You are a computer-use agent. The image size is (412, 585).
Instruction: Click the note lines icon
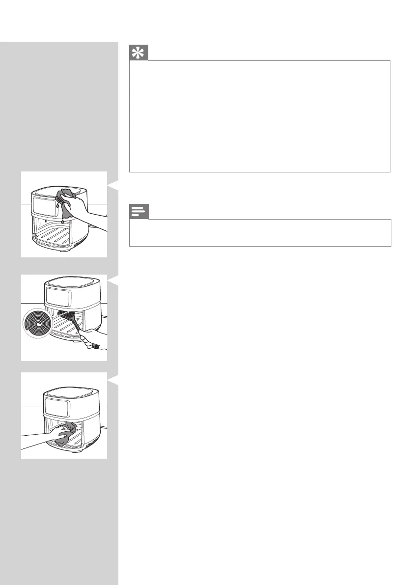138,212
